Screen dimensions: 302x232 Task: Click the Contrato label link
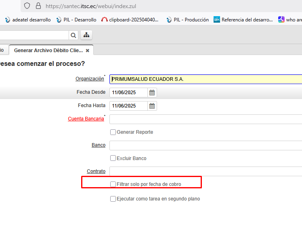click(x=96, y=171)
